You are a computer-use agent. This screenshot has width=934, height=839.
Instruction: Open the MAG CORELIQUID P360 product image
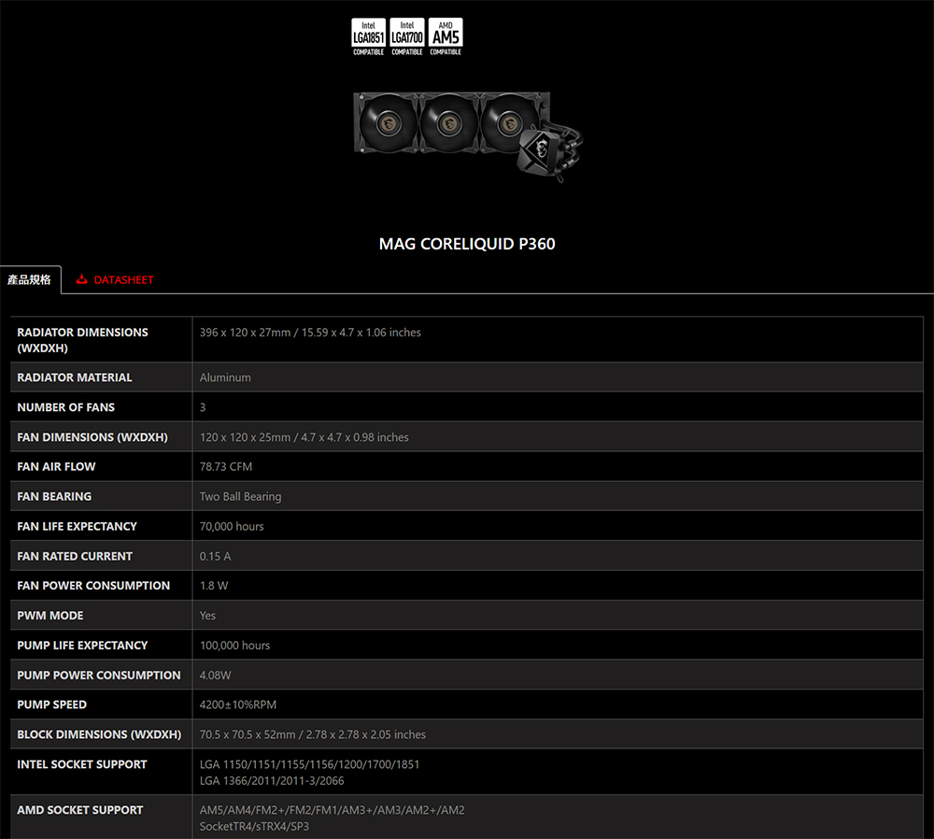click(468, 137)
